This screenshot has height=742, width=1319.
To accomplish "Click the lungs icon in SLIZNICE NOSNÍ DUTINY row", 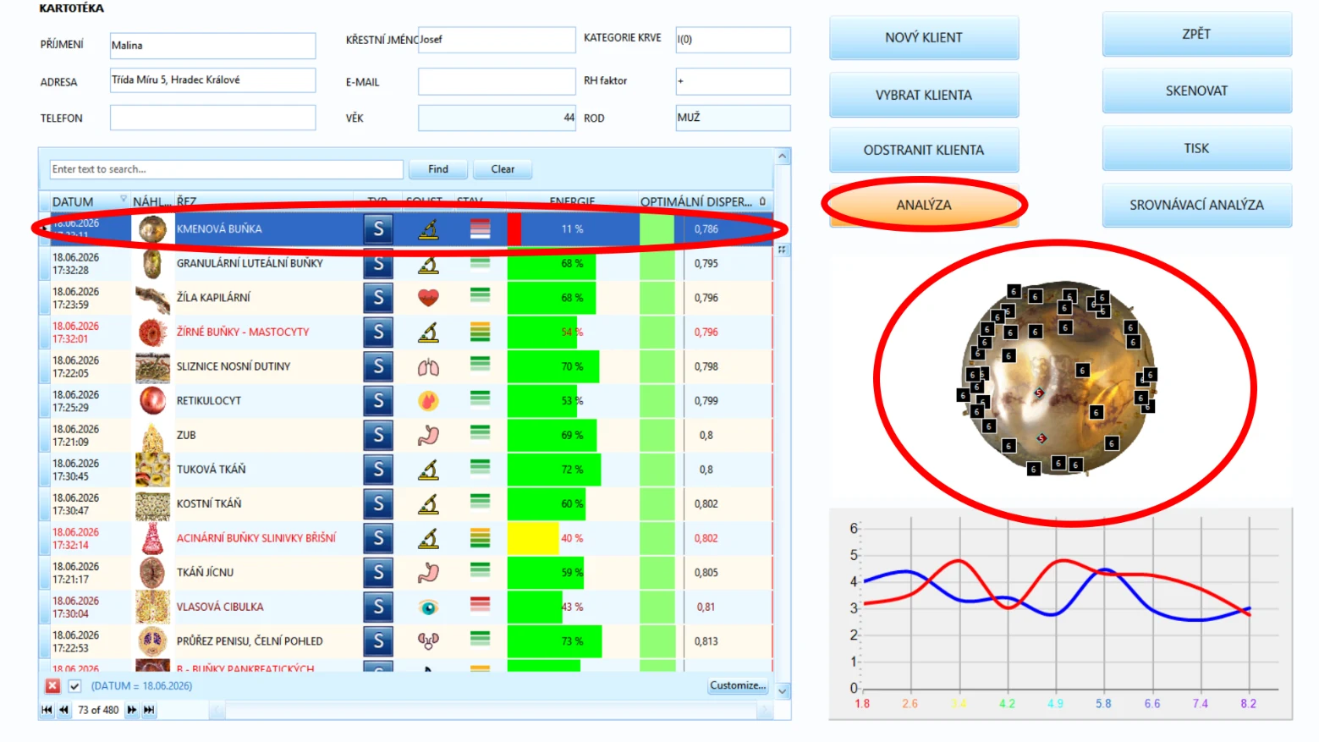I will tap(429, 366).
